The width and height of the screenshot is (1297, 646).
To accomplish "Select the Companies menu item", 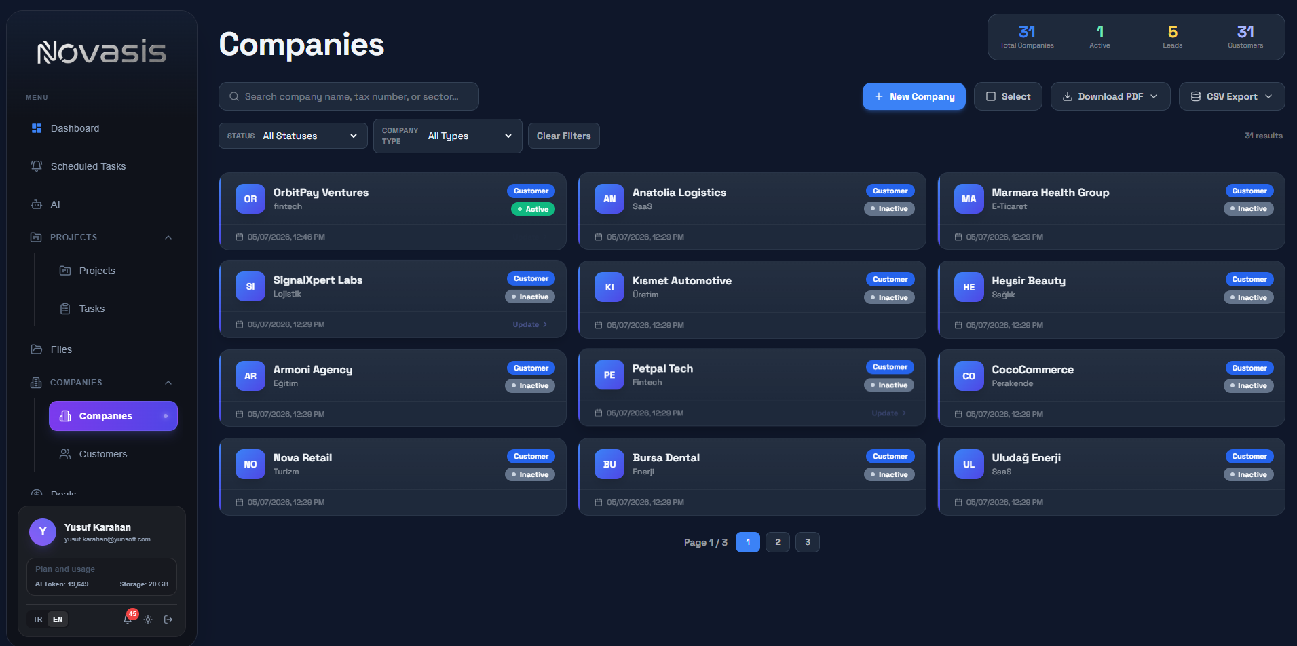I will [113, 416].
